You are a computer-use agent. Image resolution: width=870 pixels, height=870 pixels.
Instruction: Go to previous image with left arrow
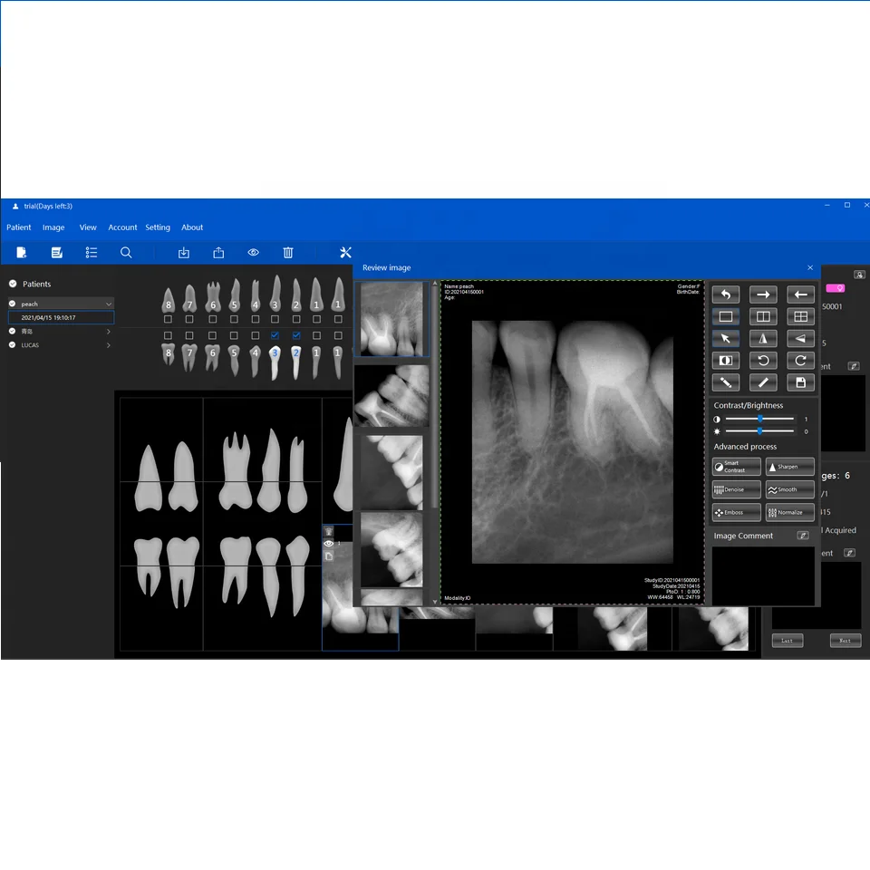(800, 294)
